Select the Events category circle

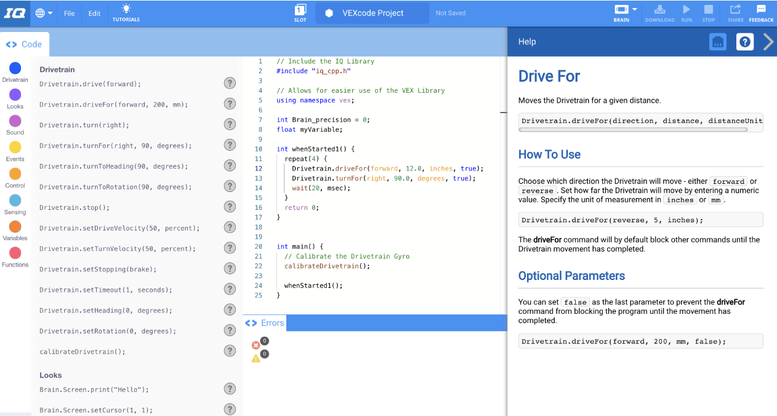tap(15, 147)
